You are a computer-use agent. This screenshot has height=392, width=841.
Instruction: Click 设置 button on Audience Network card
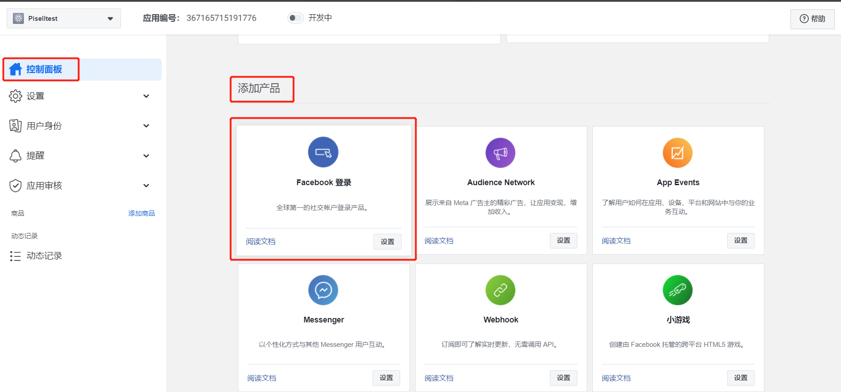pyautogui.click(x=564, y=241)
